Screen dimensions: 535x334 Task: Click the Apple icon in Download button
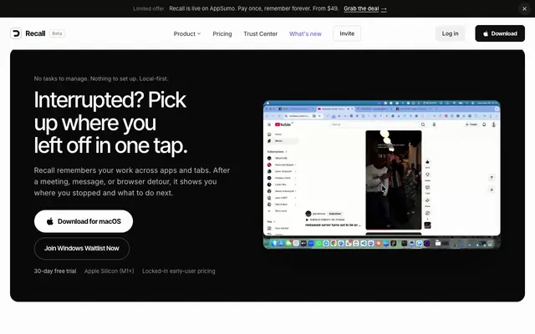pos(486,33)
